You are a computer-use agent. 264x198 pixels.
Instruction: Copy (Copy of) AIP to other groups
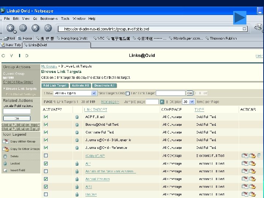point(252,155)
